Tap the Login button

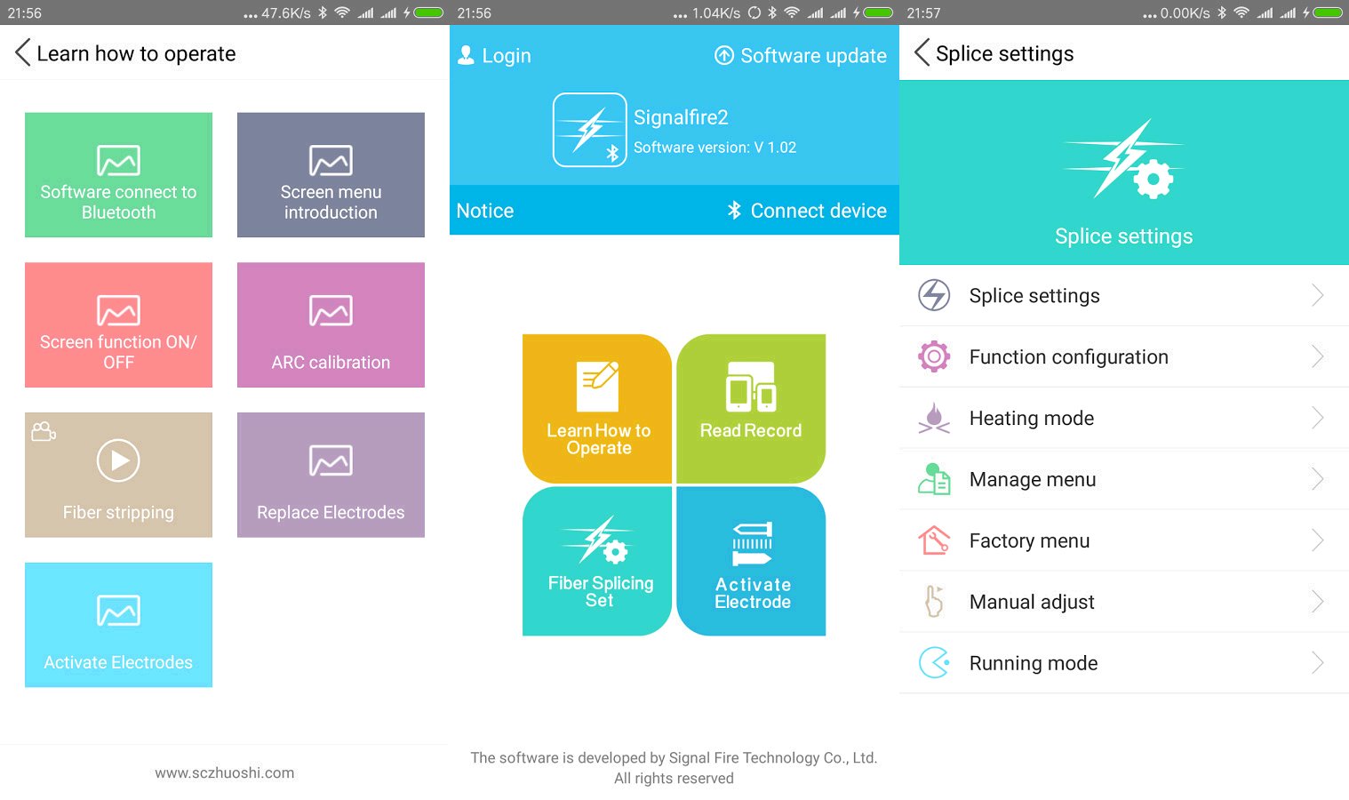494,56
